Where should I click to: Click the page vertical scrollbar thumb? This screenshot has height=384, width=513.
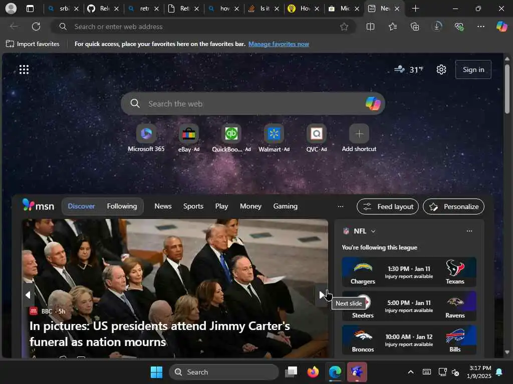pyautogui.click(x=507, y=89)
